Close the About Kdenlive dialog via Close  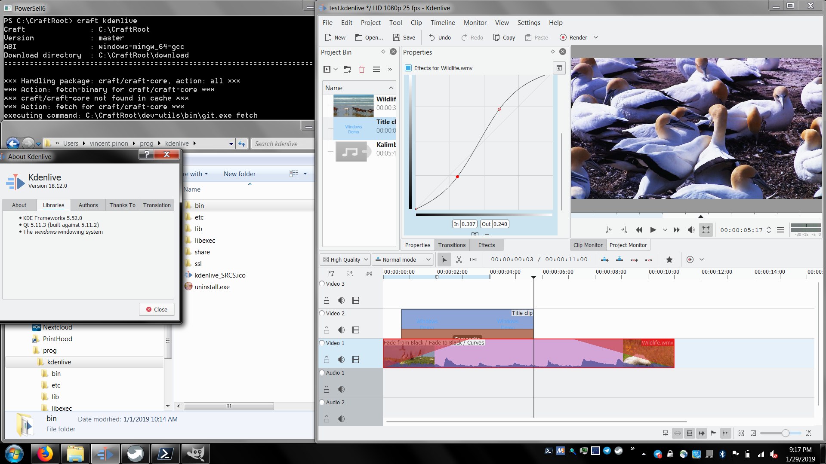pos(157,309)
